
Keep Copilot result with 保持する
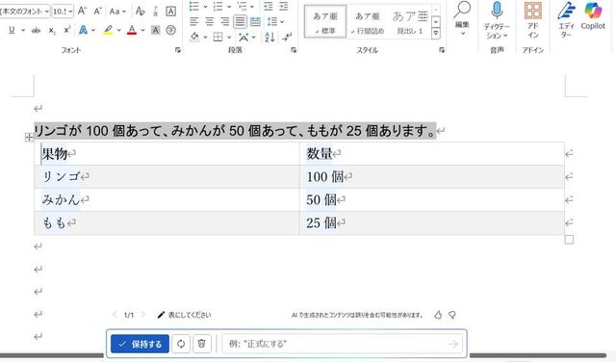coord(140,344)
